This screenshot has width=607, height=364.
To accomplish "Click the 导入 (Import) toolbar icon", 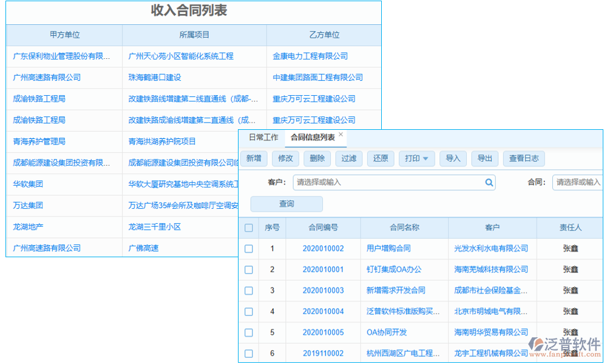I will (x=453, y=158).
